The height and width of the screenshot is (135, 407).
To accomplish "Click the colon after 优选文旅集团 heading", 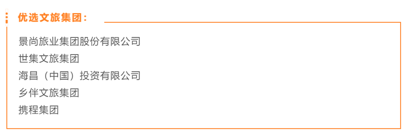I will [x=86, y=18].
